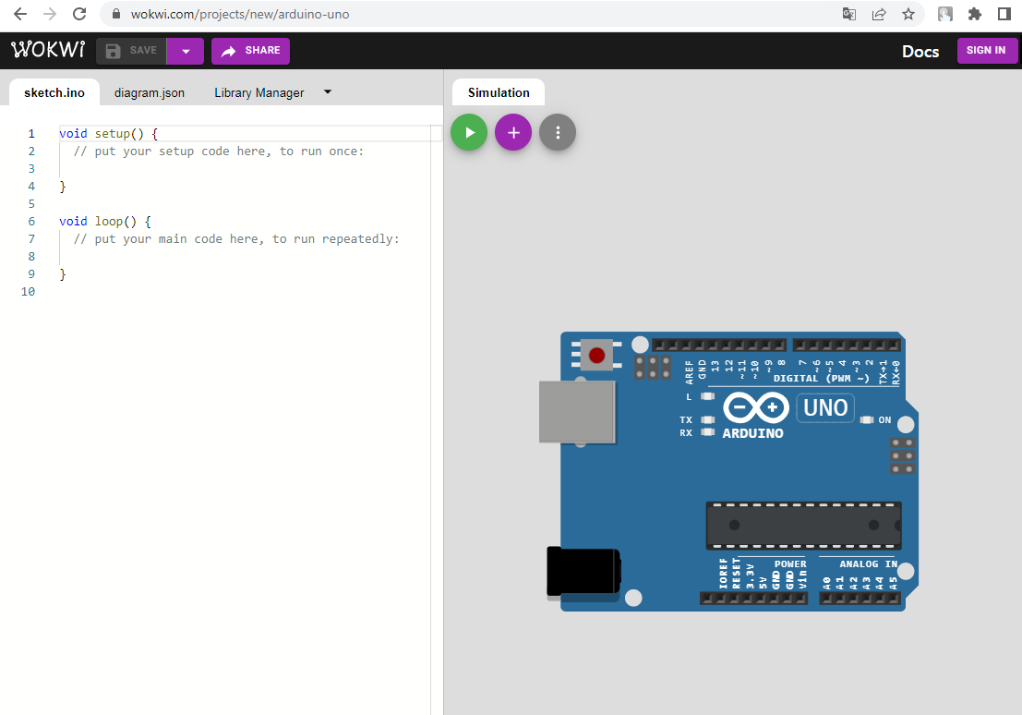Image resolution: width=1022 pixels, height=715 pixels.
Task: Click the UNO label on the board
Action: tap(825, 408)
